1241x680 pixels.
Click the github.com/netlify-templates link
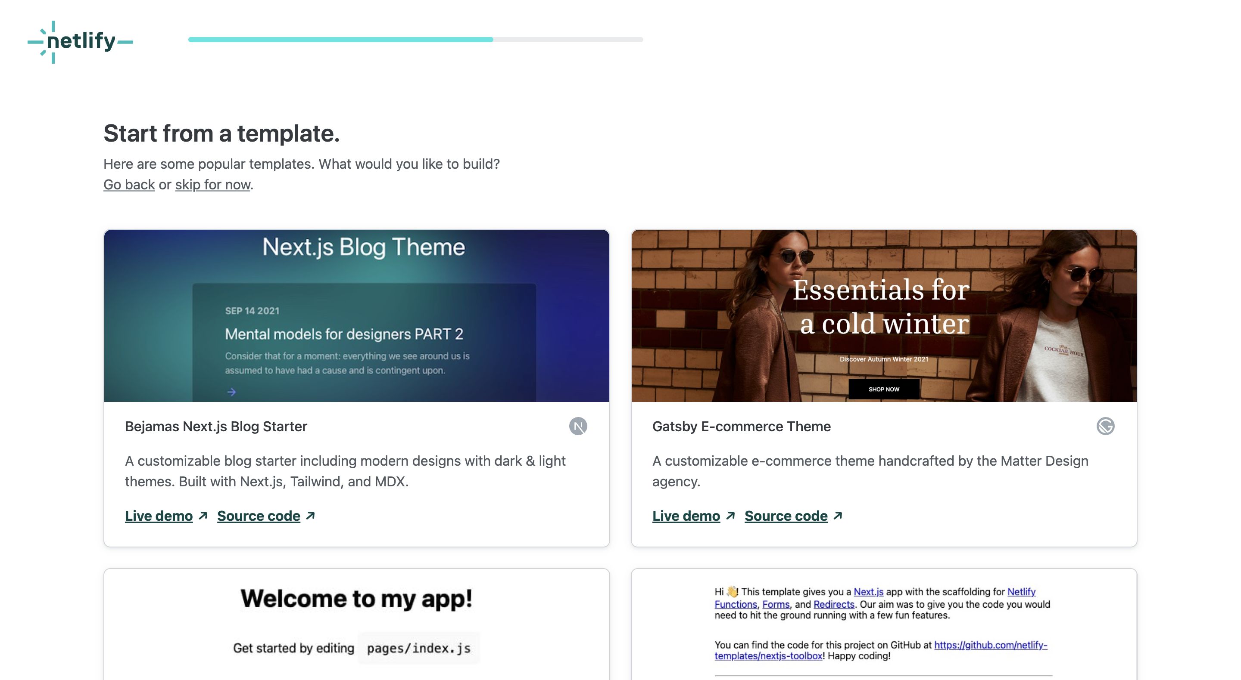coord(881,650)
